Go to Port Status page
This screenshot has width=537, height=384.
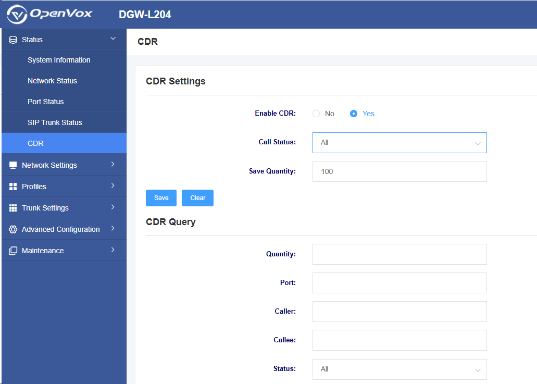(x=64, y=102)
